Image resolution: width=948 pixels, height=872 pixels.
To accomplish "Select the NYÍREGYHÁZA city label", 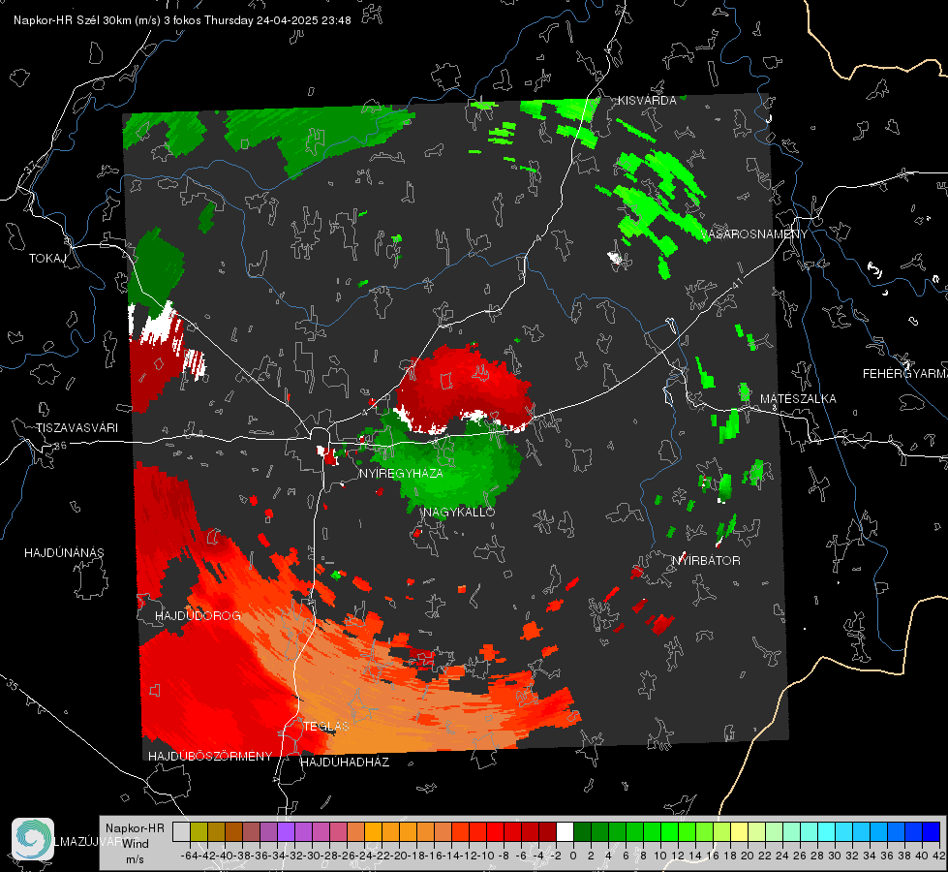I will (401, 473).
